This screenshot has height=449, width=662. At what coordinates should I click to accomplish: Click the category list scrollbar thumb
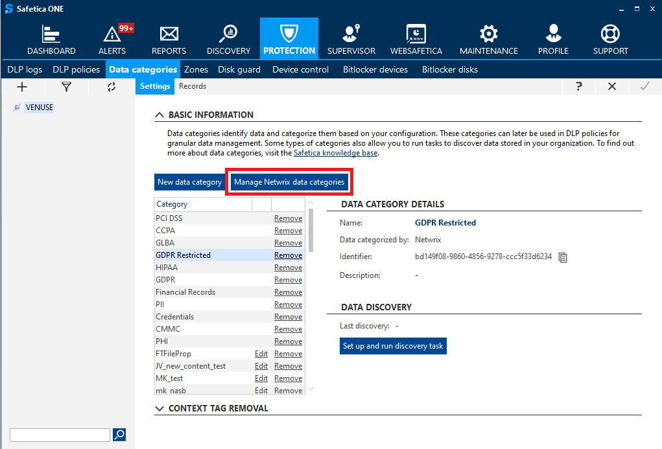pyautogui.click(x=311, y=230)
